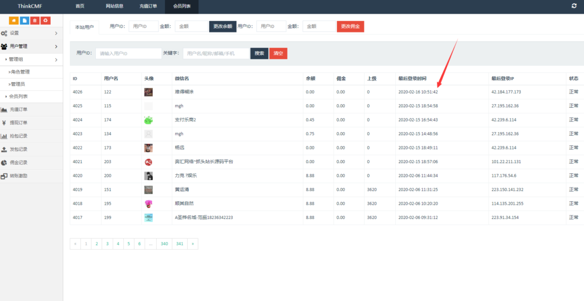Expand the 设置 sidebar section

pos(56,33)
